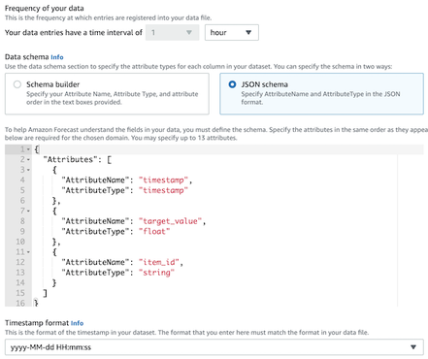The width and height of the screenshot is (428, 359).
Task: Open the hour unit dropdown
Action: tap(232, 32)
